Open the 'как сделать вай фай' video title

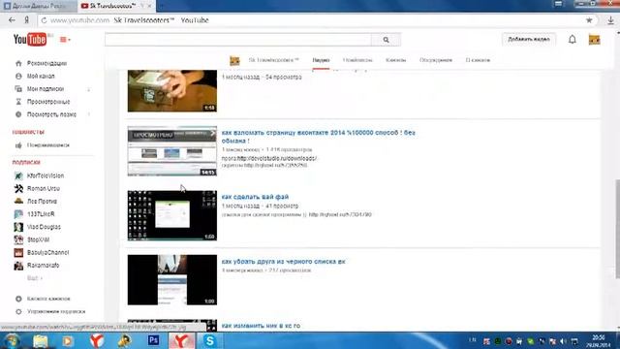255,197
